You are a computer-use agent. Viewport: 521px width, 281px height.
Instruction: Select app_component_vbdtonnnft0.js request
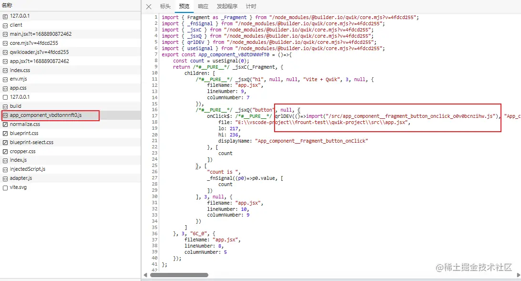pos(70,115)
